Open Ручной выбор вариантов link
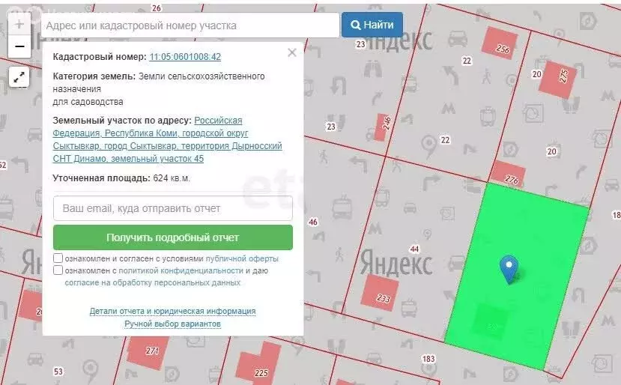 (x=173, y=324)
